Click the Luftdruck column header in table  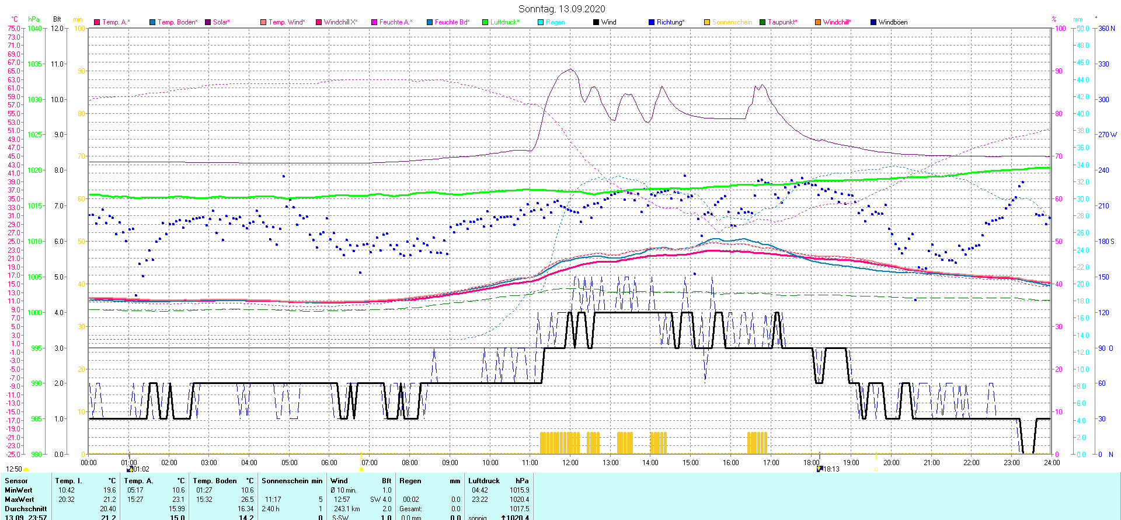[484, 481]
